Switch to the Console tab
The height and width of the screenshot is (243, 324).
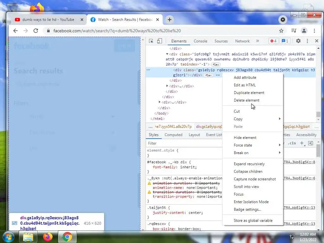coord(200,41)
